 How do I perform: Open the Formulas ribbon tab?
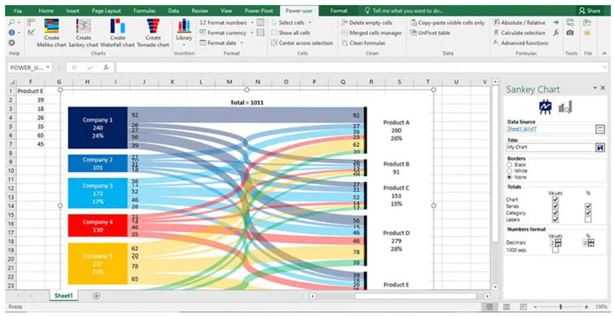[144, 11]
